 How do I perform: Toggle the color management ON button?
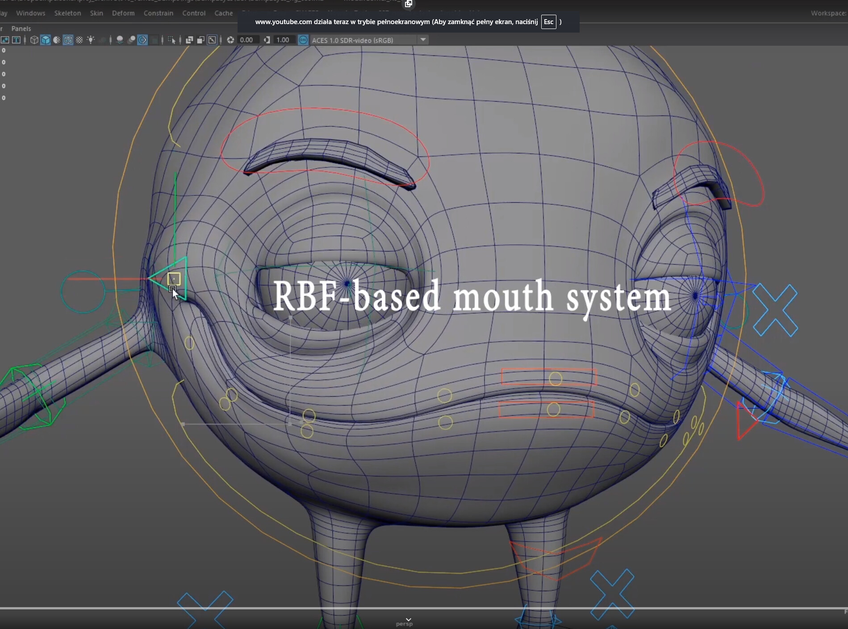[303, 40]
